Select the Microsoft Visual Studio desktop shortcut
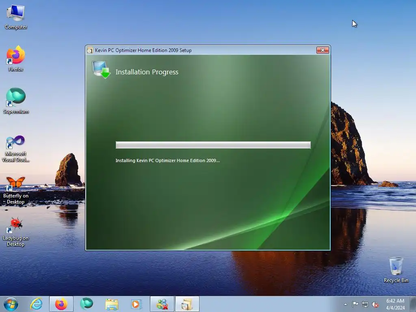 pyautogui.click(x=16, y=149)
